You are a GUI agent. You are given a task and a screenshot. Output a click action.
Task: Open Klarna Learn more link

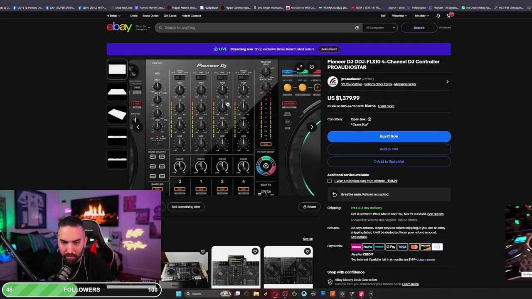point(386,106)
